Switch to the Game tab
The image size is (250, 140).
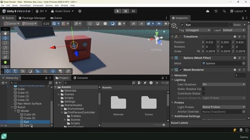tap(56, 18)
